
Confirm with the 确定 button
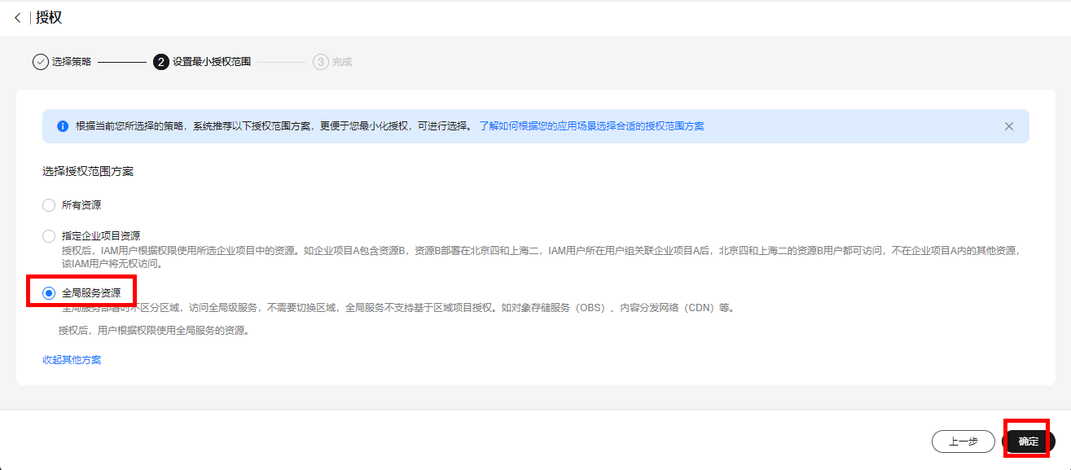[x=1029, y=441]
